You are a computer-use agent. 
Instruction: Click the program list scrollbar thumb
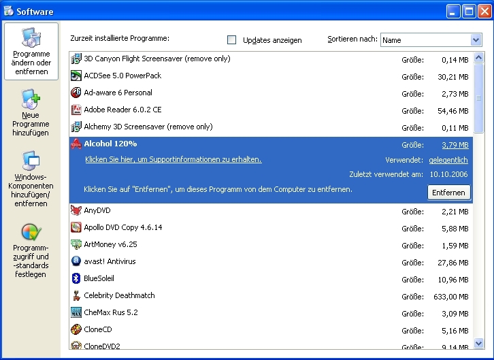tap(478, 98)
